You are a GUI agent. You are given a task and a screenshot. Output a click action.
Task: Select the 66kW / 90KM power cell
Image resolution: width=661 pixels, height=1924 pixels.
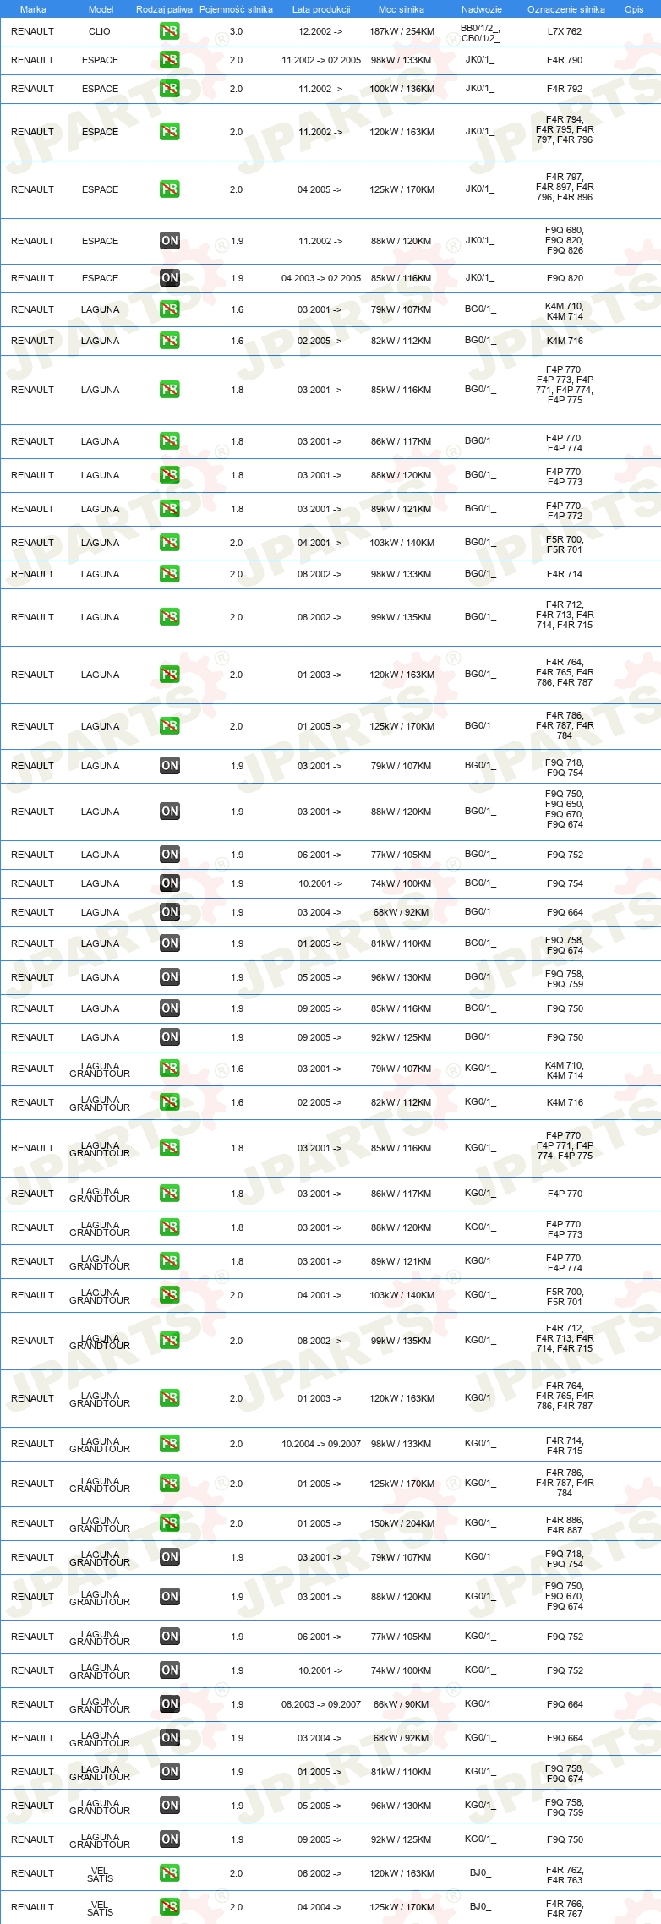click(402, 1704)
